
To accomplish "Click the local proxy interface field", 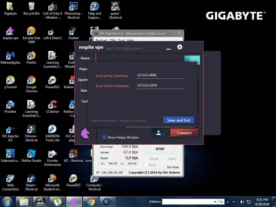I will [161, 75].
